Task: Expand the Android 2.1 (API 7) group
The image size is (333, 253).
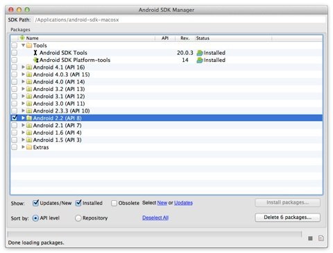Action: 23,125
